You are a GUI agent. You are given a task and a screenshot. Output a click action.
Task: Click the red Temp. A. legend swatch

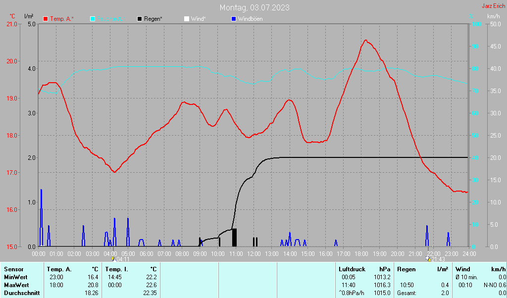coord(46,19)
